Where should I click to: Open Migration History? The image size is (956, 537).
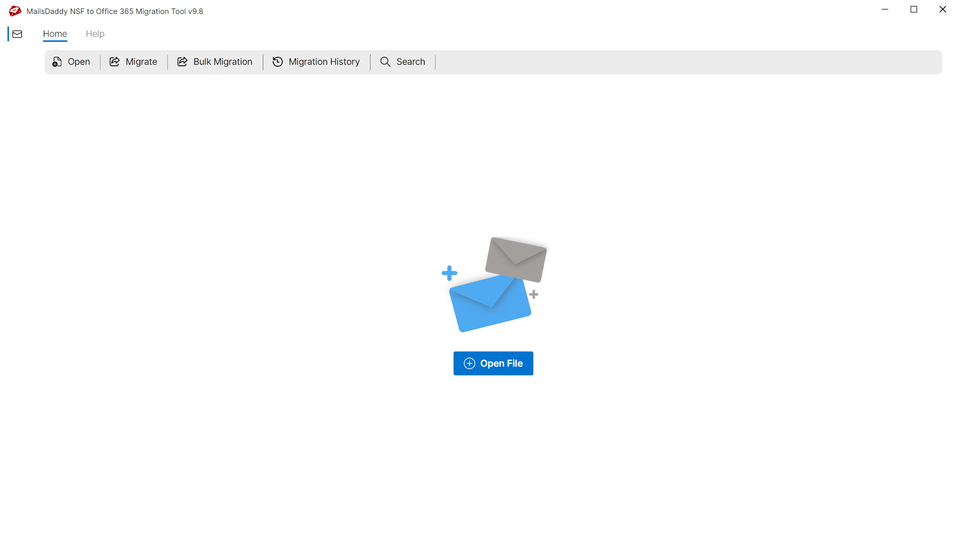(x=316, y=62)
